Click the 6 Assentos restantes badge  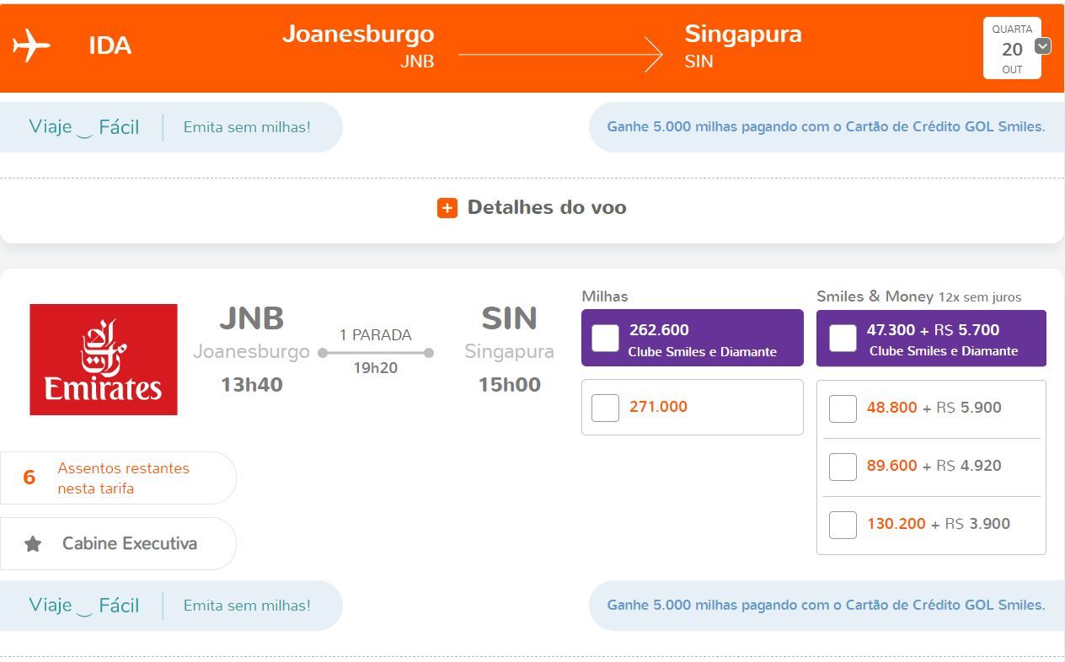pos(118,478)
